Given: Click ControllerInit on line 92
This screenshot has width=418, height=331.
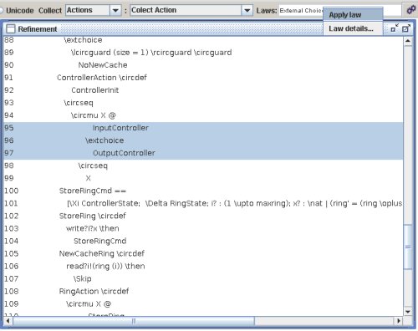Looking at the screenshot, I should tap(95, 90).
